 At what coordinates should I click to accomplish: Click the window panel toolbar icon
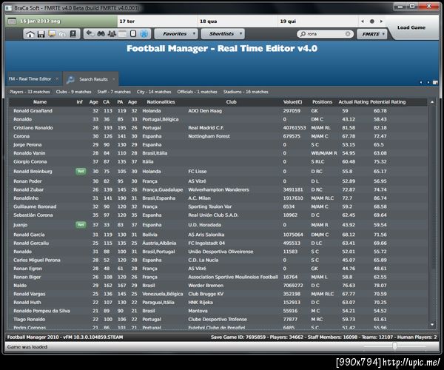click(x=122, y=34)
